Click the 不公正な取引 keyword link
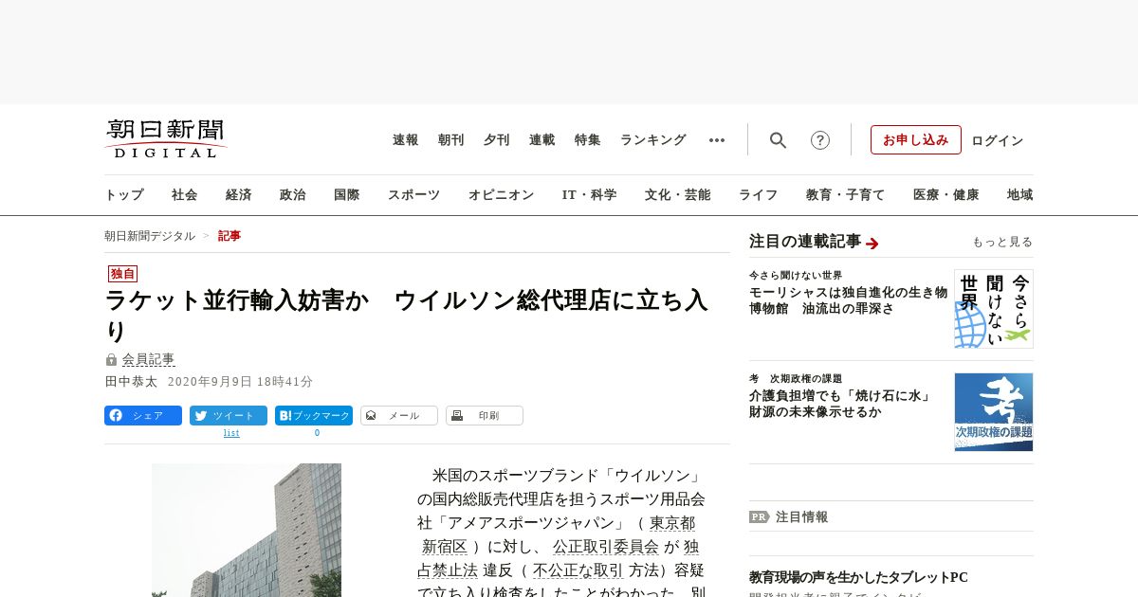 (578, 570)
